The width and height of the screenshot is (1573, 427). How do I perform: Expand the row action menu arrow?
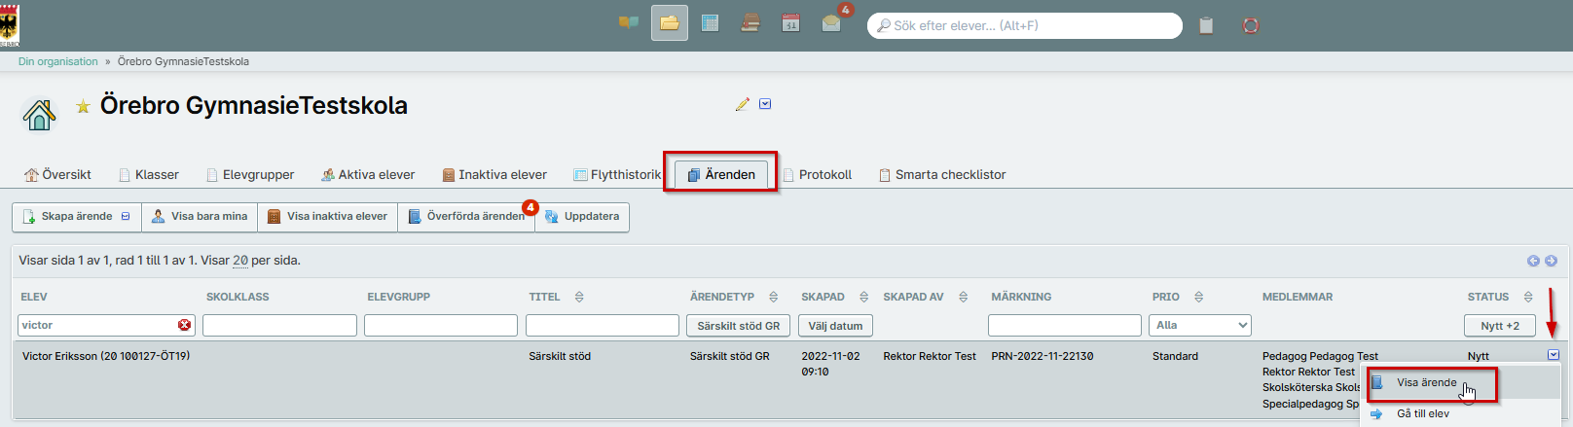tap(1553, 355)
